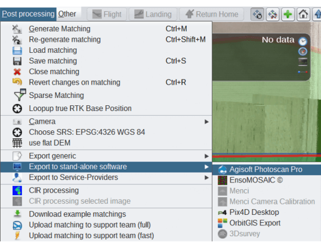The height and width of the screenshot is (248, 321).
Task: Click CIR processing text
Action: [x=54, y=190]
